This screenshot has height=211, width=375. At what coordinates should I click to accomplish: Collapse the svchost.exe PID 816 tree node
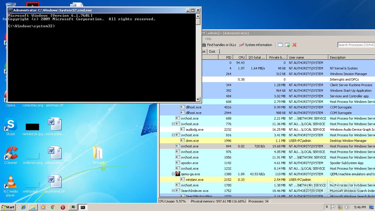[x=173, y=135]
